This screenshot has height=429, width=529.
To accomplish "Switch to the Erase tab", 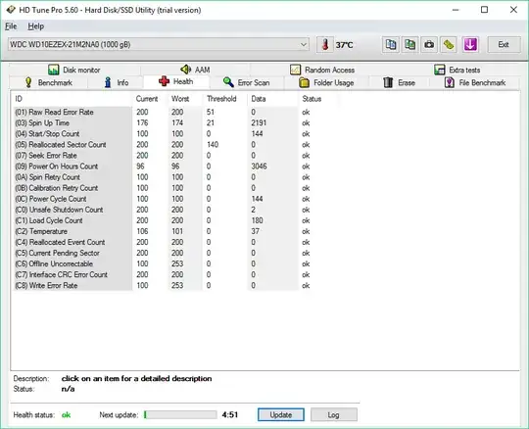I will coord(399,82).
